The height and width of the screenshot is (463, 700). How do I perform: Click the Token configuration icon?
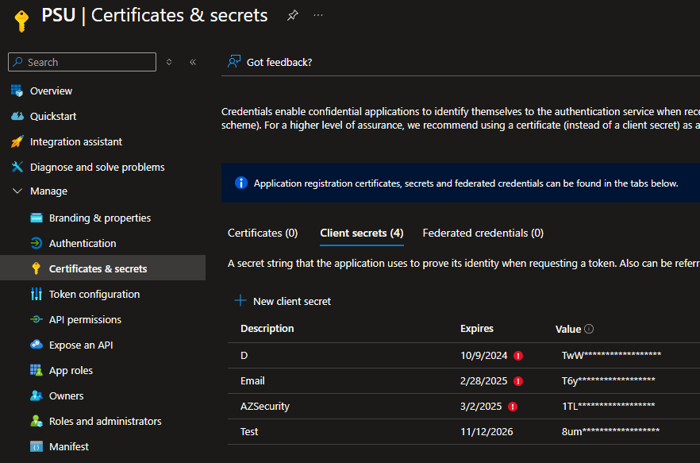pos(37,294)
